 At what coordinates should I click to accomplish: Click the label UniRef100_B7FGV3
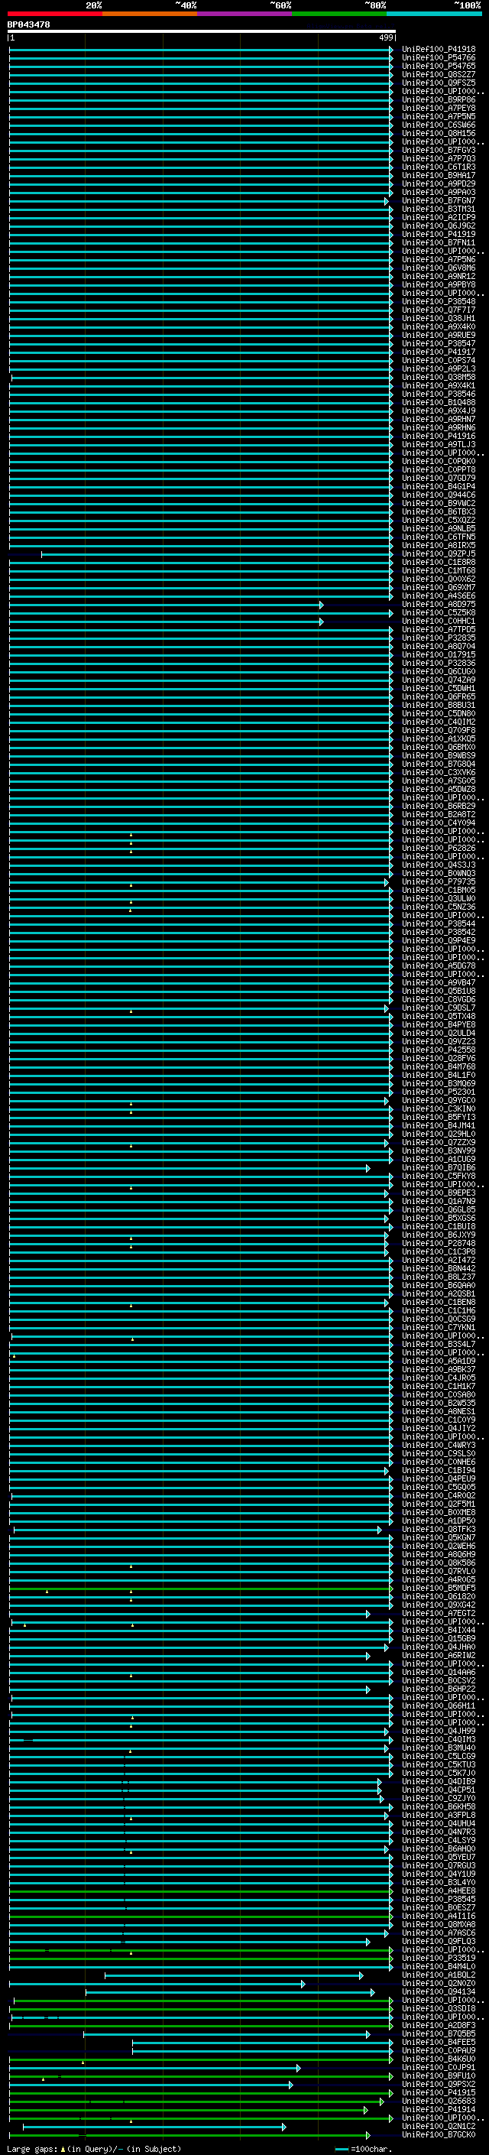(439, 151)
